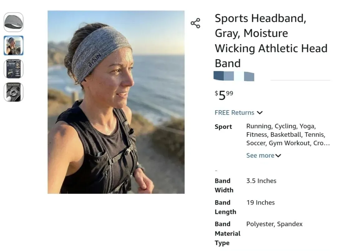Expand the chevron next to FREE Returns
337x251 pixels.
click(260, 113)
